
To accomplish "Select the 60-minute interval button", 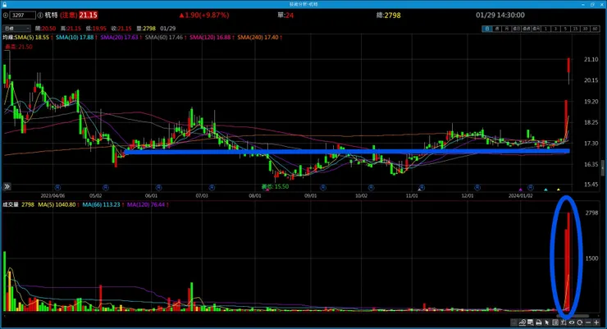I will (x=595, y=29).
